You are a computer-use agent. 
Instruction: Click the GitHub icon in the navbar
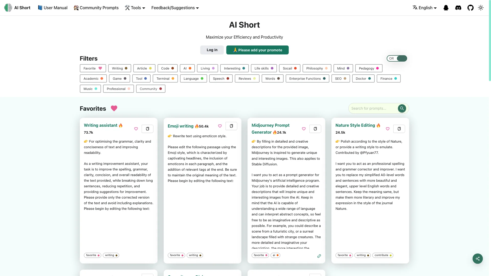(x=471, y=7)
